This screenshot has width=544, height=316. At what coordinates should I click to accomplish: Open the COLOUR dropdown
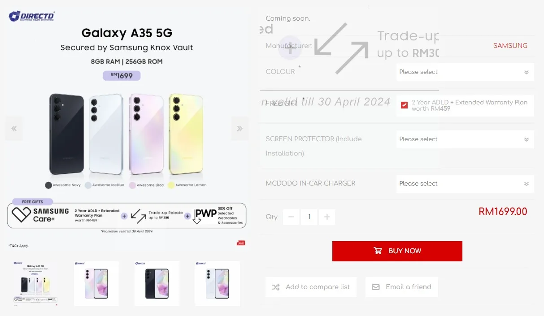[x=465, y=72]
